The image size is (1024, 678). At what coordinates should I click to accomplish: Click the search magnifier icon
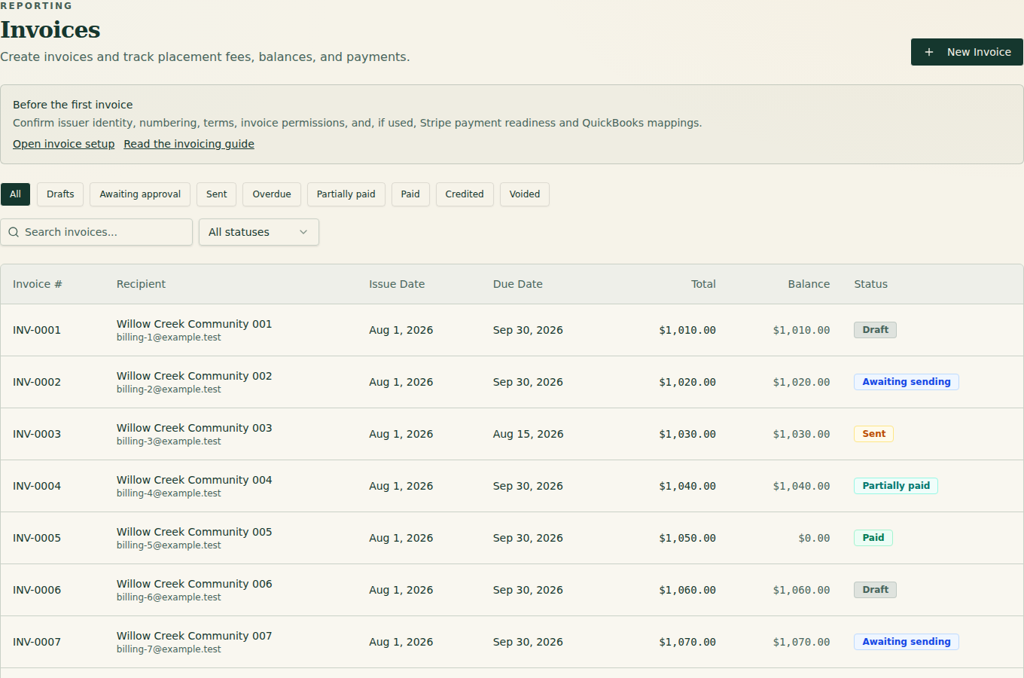tap(14, 232)
